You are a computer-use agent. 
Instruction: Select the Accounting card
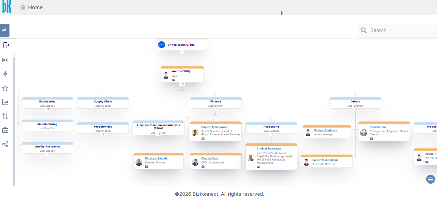tap(271, 128)
